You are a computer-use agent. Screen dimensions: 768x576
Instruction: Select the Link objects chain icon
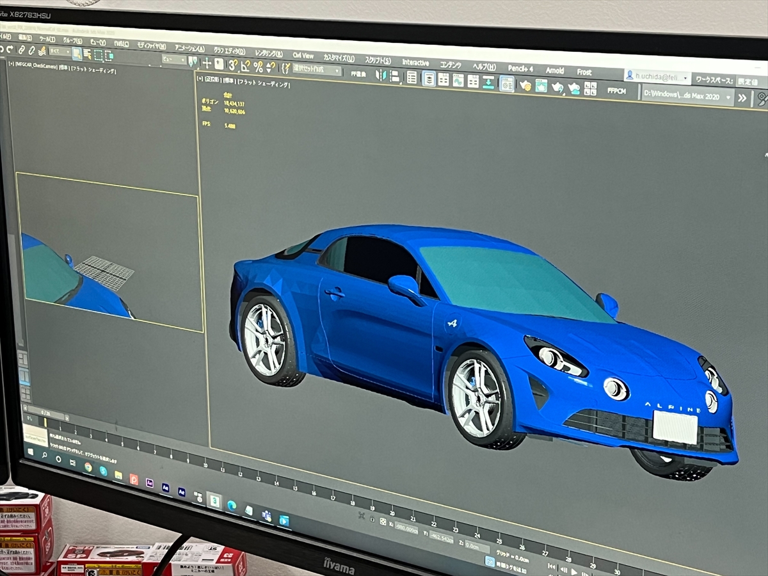[21, 50]
